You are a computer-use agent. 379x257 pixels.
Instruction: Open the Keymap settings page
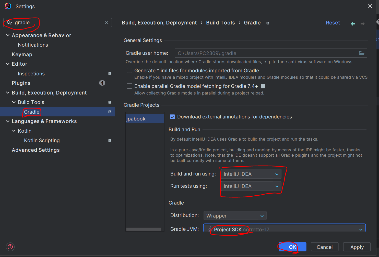pyautogui.click(x=22, y=55)
